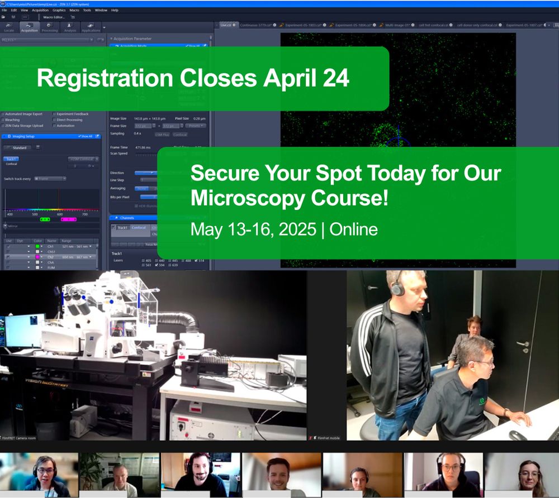
Task: Click the green emission range bar
Action: point(45,219)
